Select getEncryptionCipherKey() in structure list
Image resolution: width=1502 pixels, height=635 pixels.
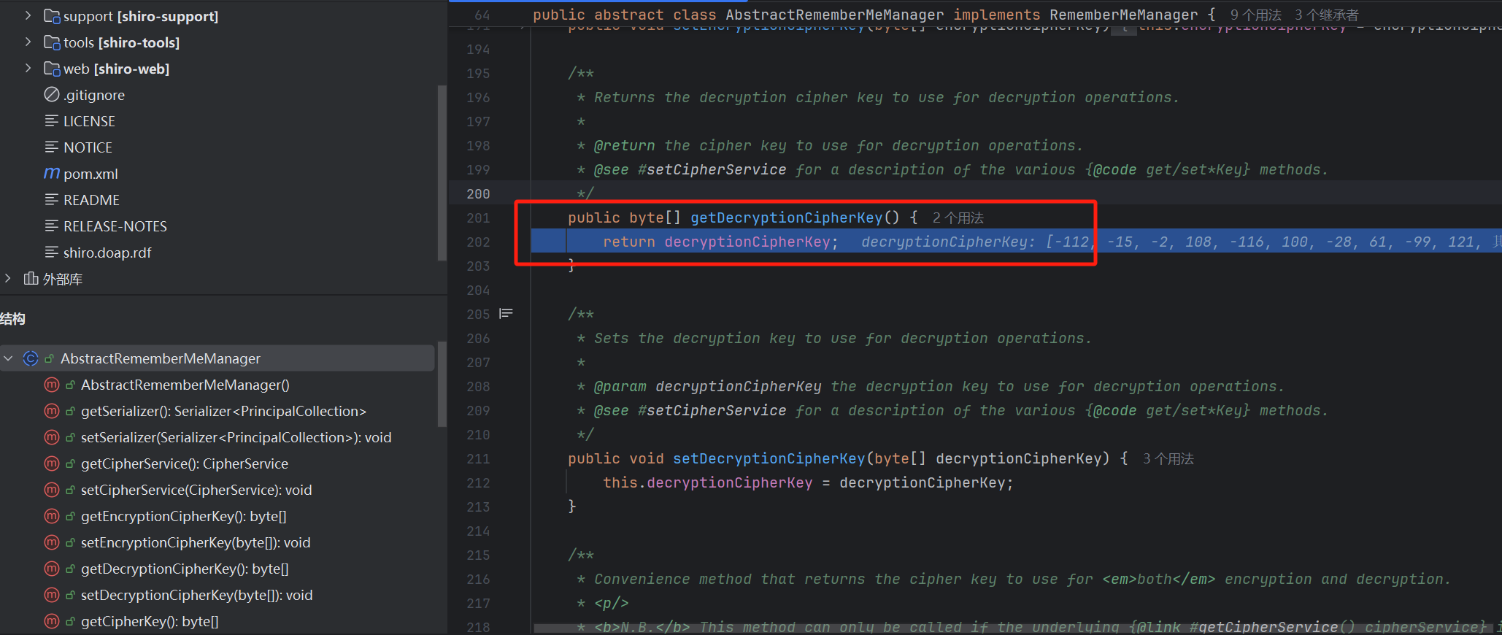[x=183, y=516]
